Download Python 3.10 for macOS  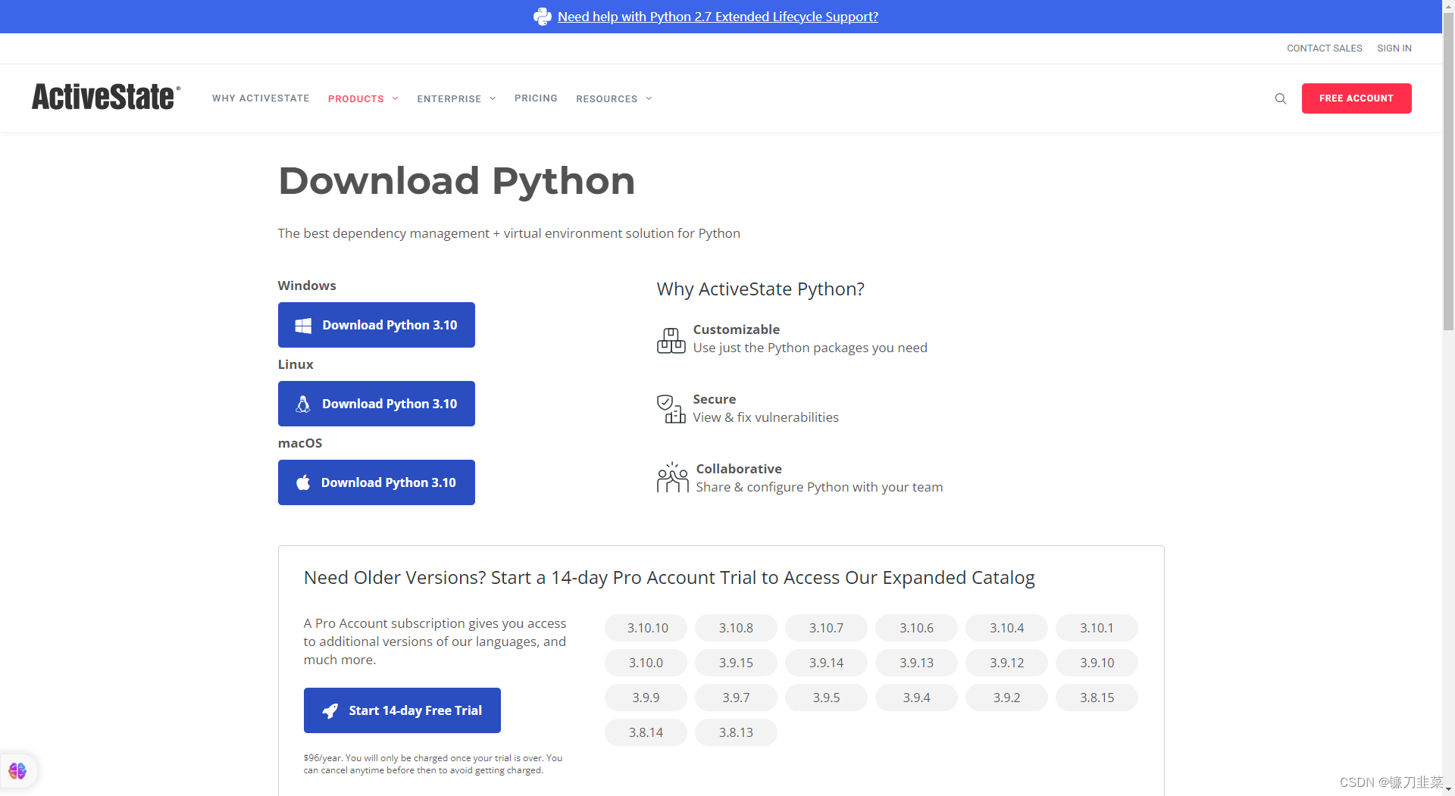click(x=377, y=482)
